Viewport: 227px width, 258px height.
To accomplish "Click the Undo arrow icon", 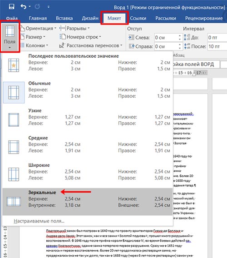I will pos(23,6).
